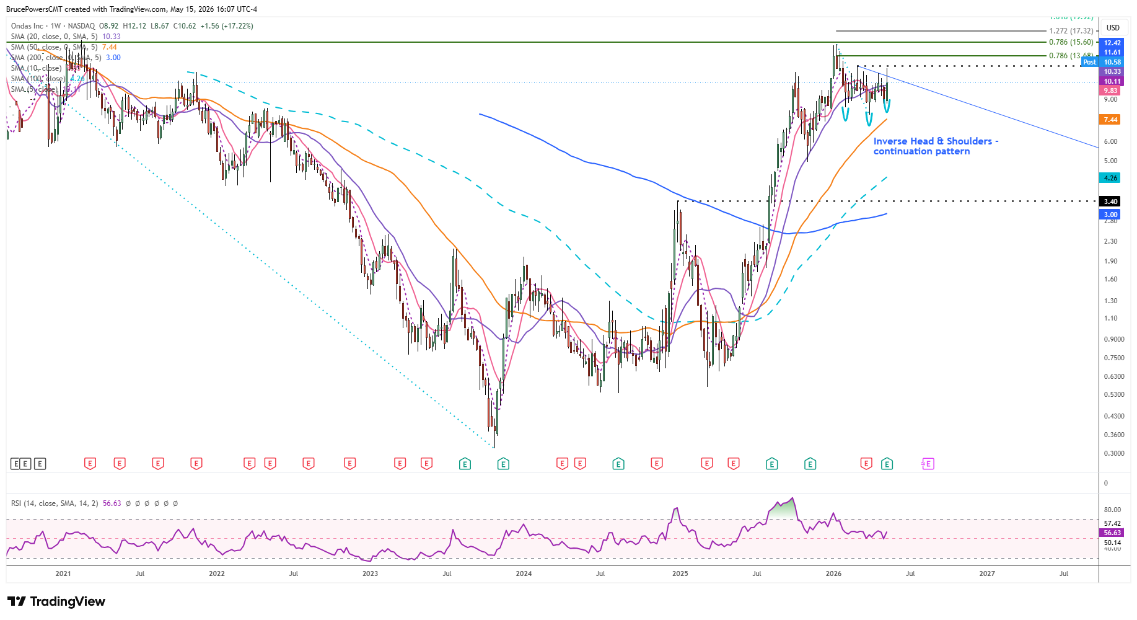The height and width of the screenshot is (620, 1137).
Task: Click the +1.56 (+17.22%) change value
Action: pos(227,26)
